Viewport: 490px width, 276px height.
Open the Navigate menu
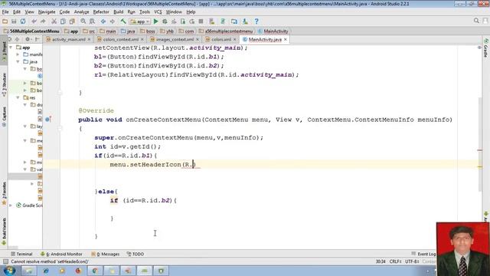(47, 12)
